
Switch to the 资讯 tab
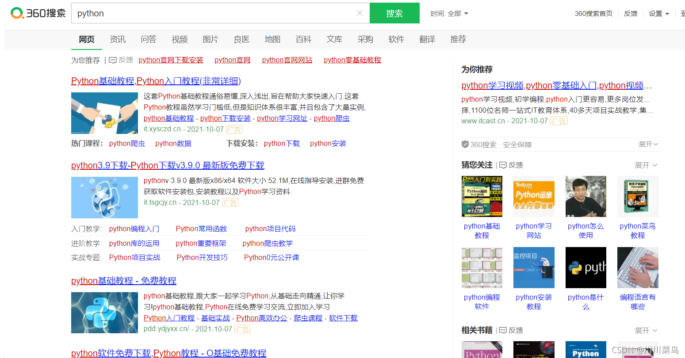point(118,39)
